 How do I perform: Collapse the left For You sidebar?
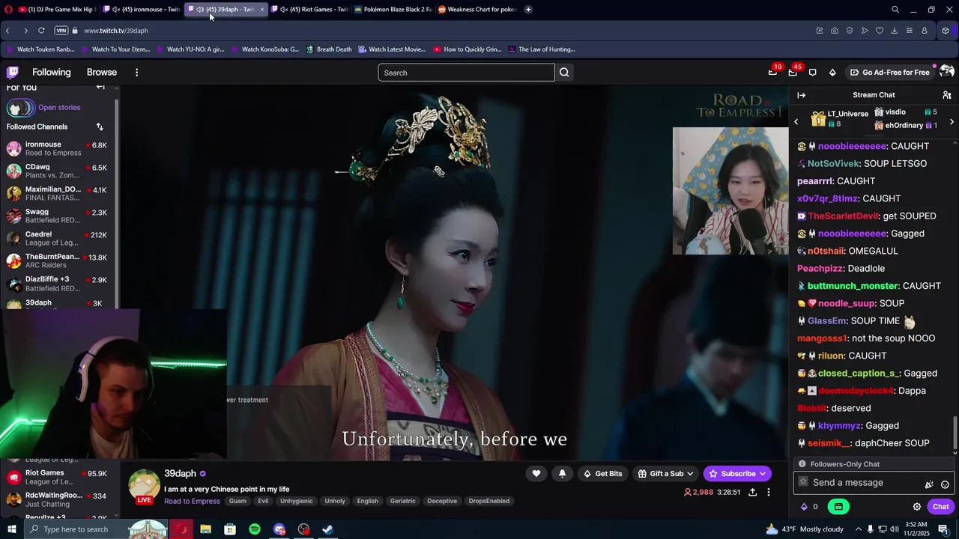[100, 87]
